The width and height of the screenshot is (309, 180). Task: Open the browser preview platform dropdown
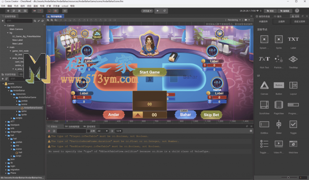point(147,11)
